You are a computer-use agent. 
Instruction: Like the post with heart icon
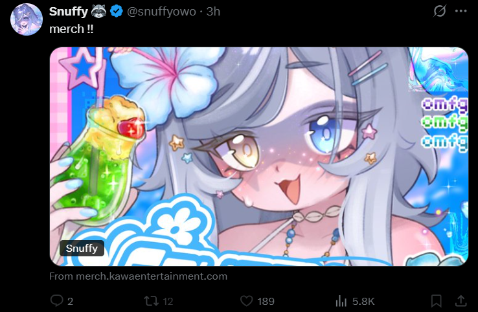pyautogui.click(x=246, y=301)
